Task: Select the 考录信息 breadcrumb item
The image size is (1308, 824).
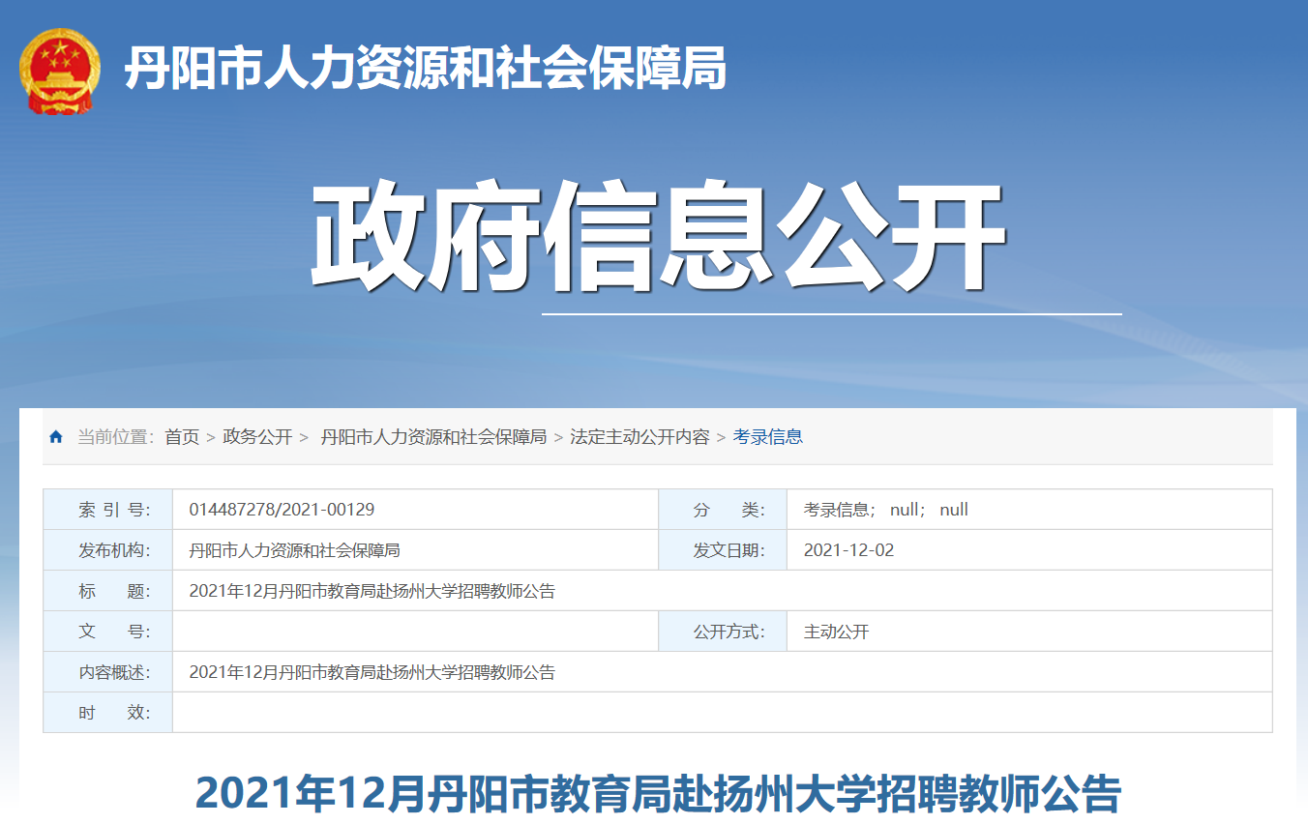Action: coord(767,437)
